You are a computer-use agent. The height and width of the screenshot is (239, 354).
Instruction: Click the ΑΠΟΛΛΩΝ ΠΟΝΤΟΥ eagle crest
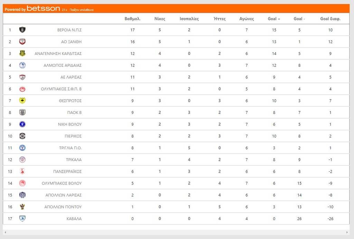(22, 207)
